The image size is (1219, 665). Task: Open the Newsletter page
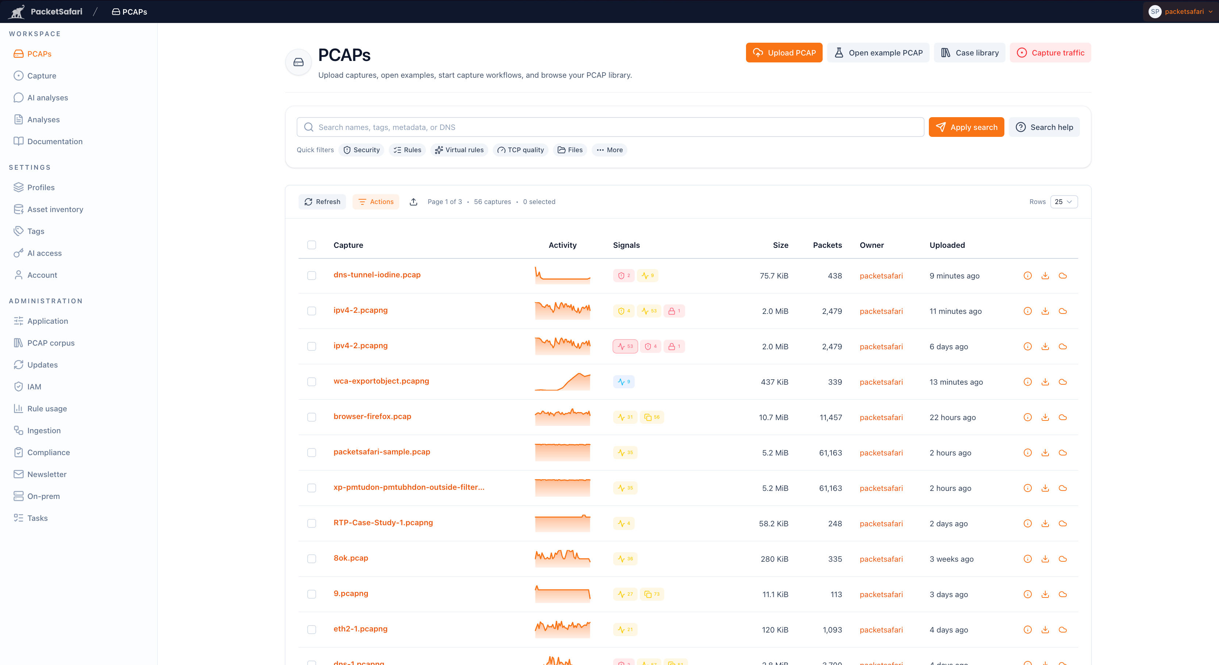[x=46, y=474]
